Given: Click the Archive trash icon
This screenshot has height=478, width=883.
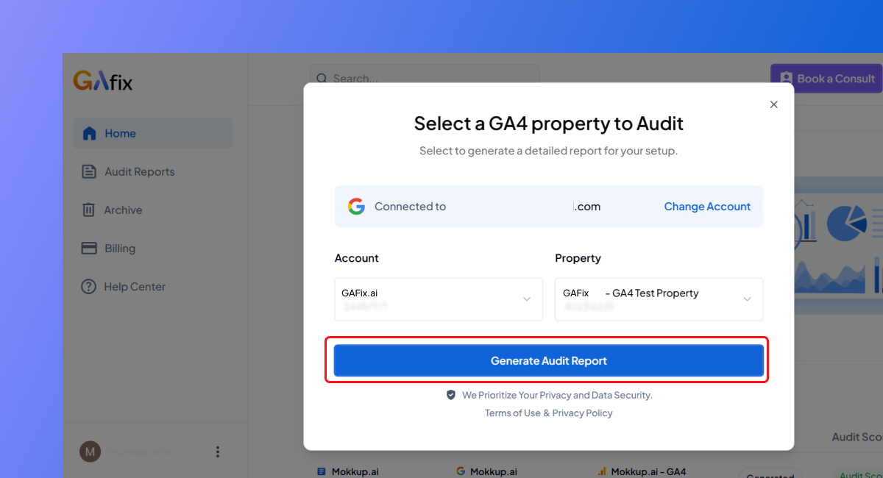Looking at the screenshot, I should [89, 210].
